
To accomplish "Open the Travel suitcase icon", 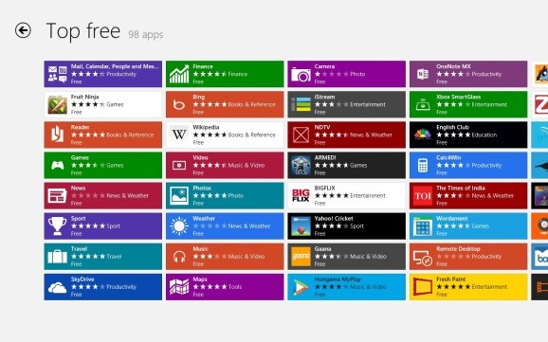I will 57,257.
